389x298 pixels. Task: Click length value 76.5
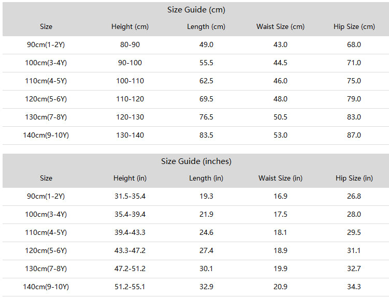(x=206, y=117)
